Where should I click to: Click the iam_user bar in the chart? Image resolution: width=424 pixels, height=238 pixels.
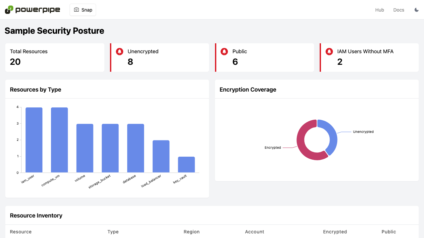click(x=34, y=140)
